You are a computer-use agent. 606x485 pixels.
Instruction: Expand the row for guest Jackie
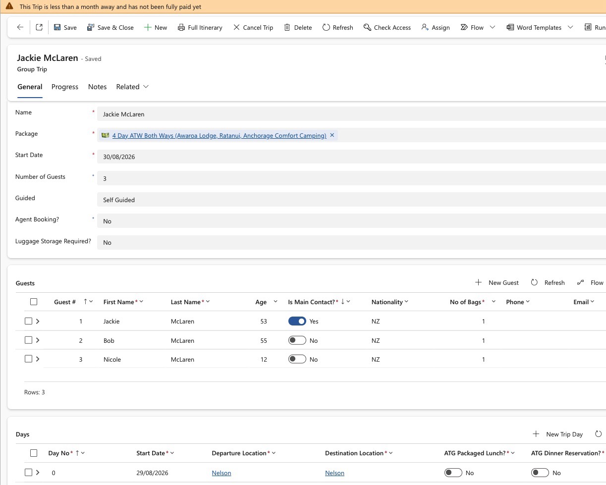[38, 321]
